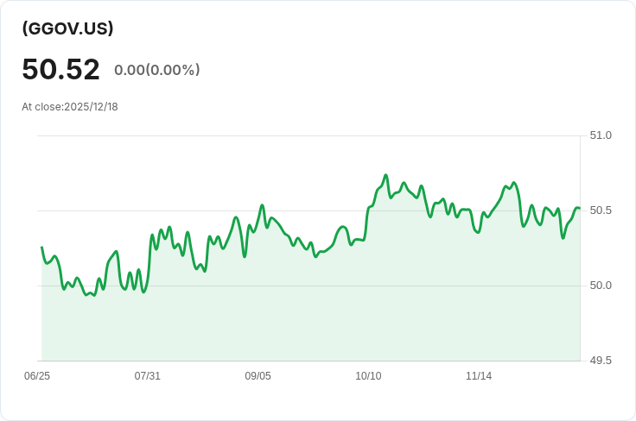Click the highest peak of the price line
This screenshot has height=421, width=636.
pos(385,175)
